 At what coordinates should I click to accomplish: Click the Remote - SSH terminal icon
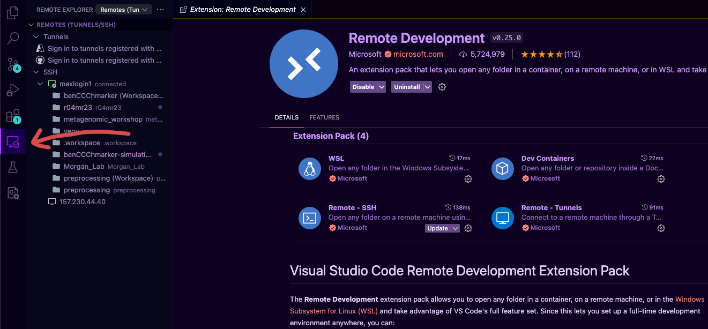point(309,218)
